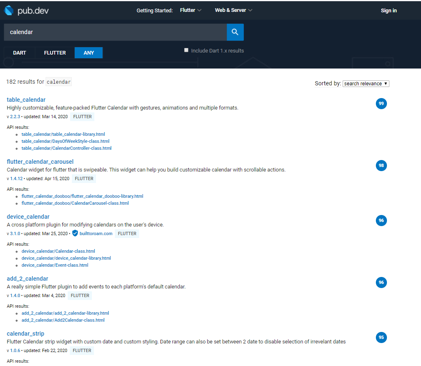Open calendar_strip score badge 95

[381, 338]
